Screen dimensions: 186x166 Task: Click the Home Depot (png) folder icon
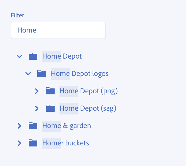pyautogui.click(x=50, y=91)
